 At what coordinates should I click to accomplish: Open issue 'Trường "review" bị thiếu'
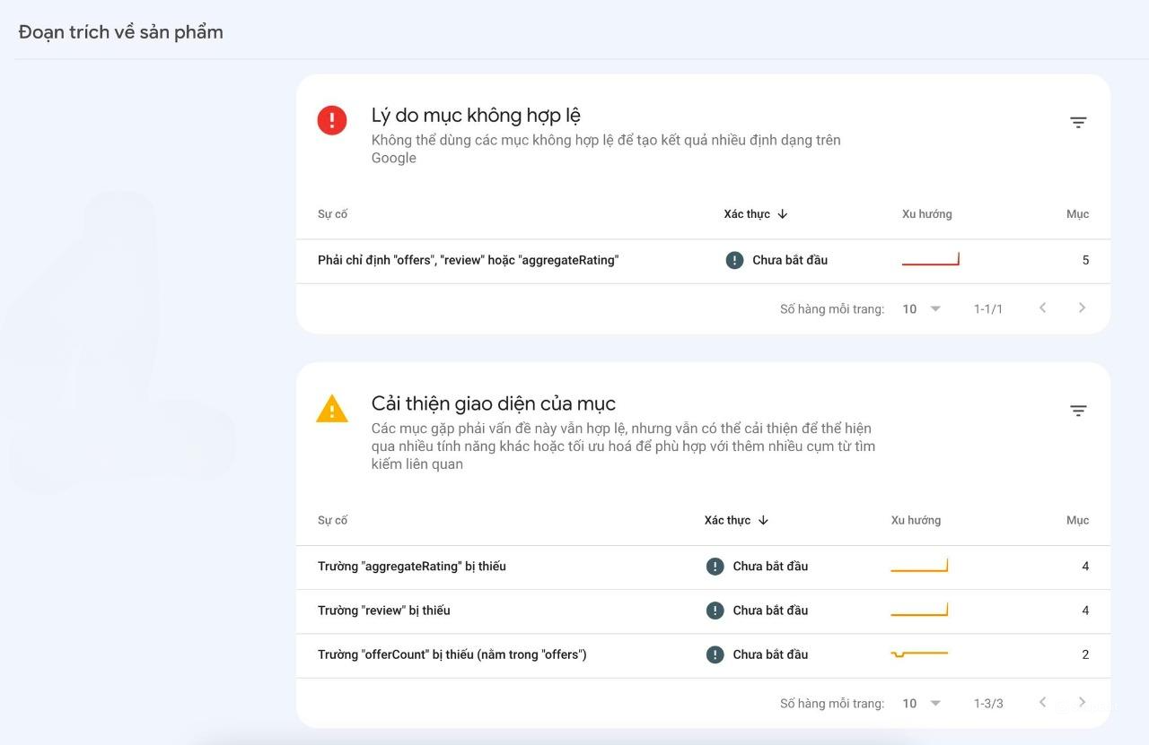click(x=384, y=611)
